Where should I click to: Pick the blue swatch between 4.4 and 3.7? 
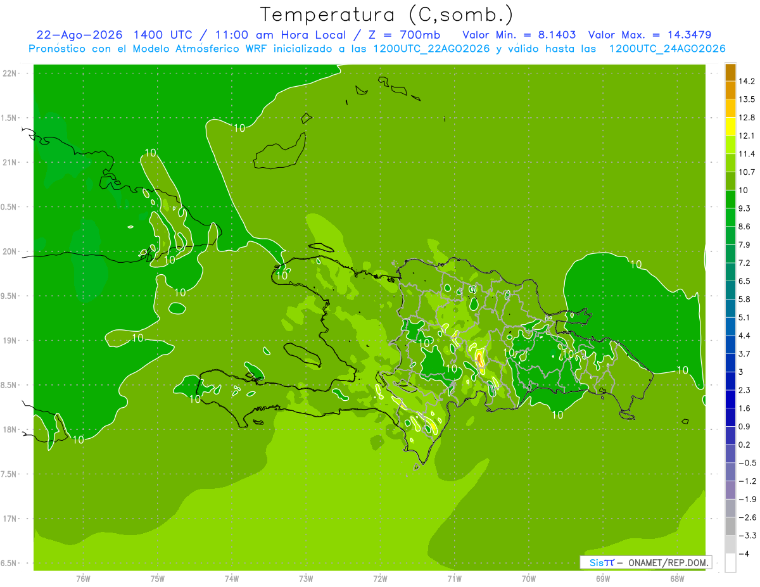click(730, 344)
